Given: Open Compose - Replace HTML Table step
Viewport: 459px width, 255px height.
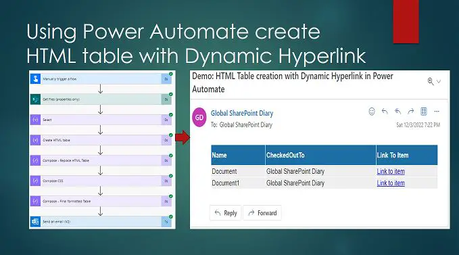Looking at the screenshot, I should coord(101,160).
